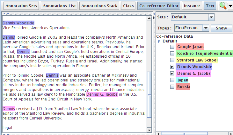Image resolution: width=233 pixels, height=135 pixels.
Task: Select the Koichiro Tsujino chain label
Action: (x=204, y=54)
